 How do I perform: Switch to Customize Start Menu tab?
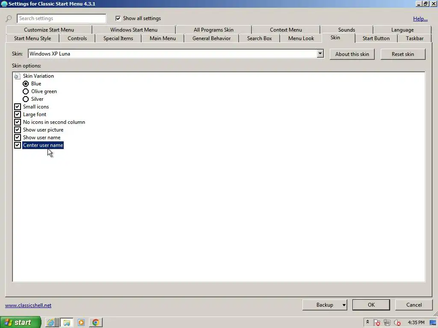(49, 30)
